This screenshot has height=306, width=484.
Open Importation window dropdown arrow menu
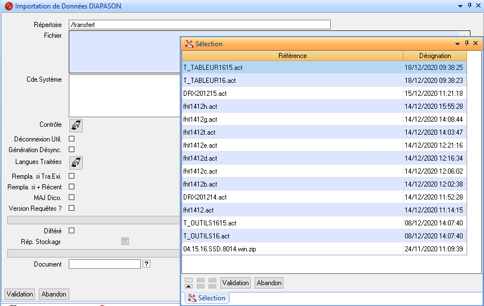pos(460,6)
